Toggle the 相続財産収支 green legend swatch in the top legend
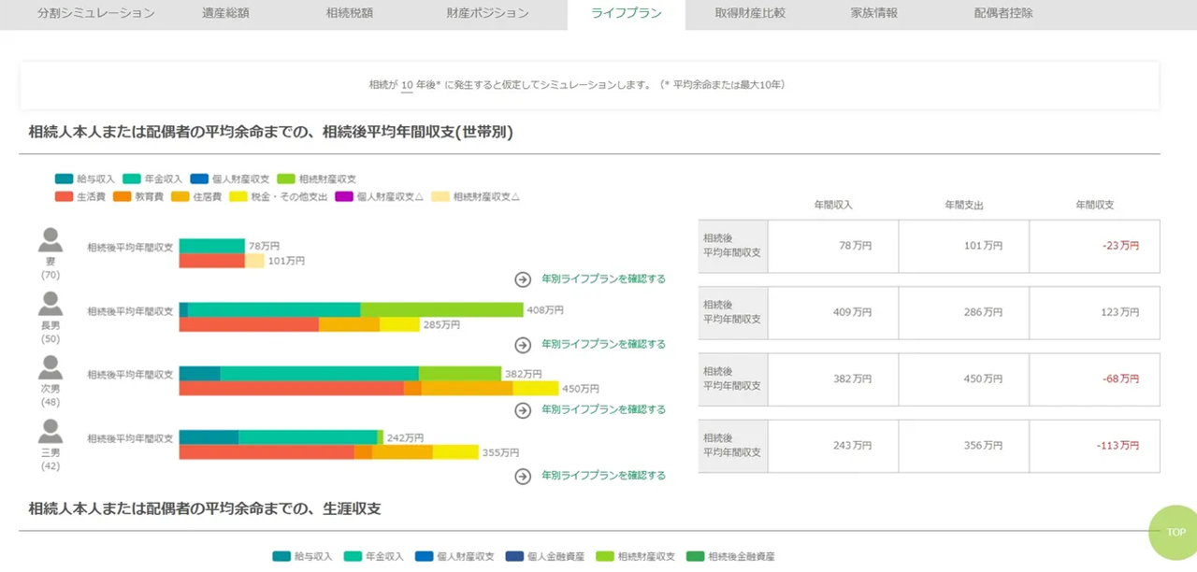1197x572 pixels. [x=285, y=179]
